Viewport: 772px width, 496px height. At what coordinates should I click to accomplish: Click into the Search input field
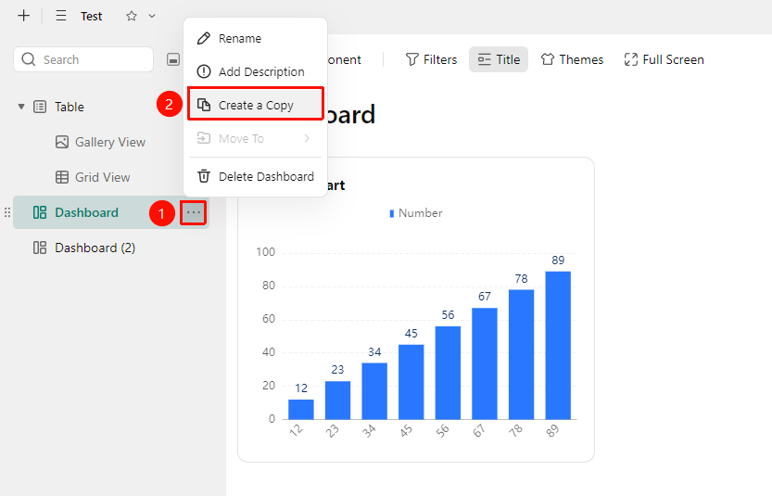click(83, 59)
